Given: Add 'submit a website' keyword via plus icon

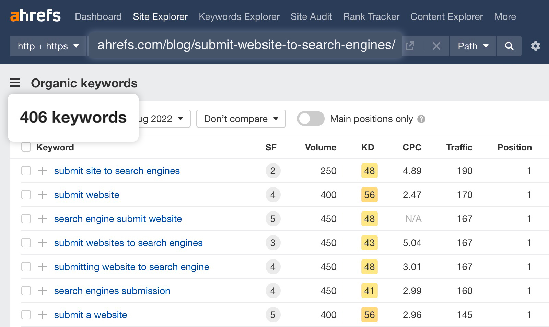Looking at the screenshot, I should coord(42,315).
